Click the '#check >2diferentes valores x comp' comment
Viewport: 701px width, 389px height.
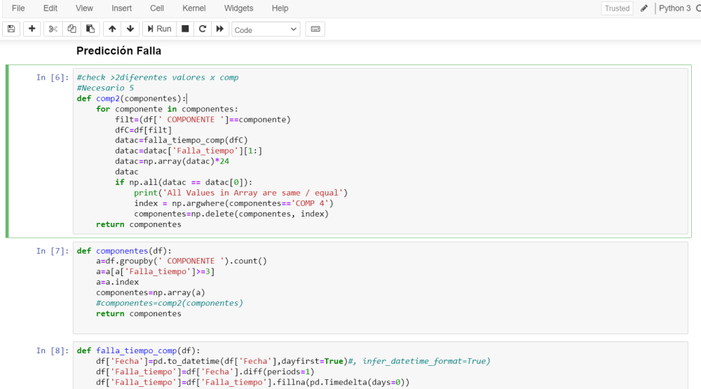click(158, 77)
